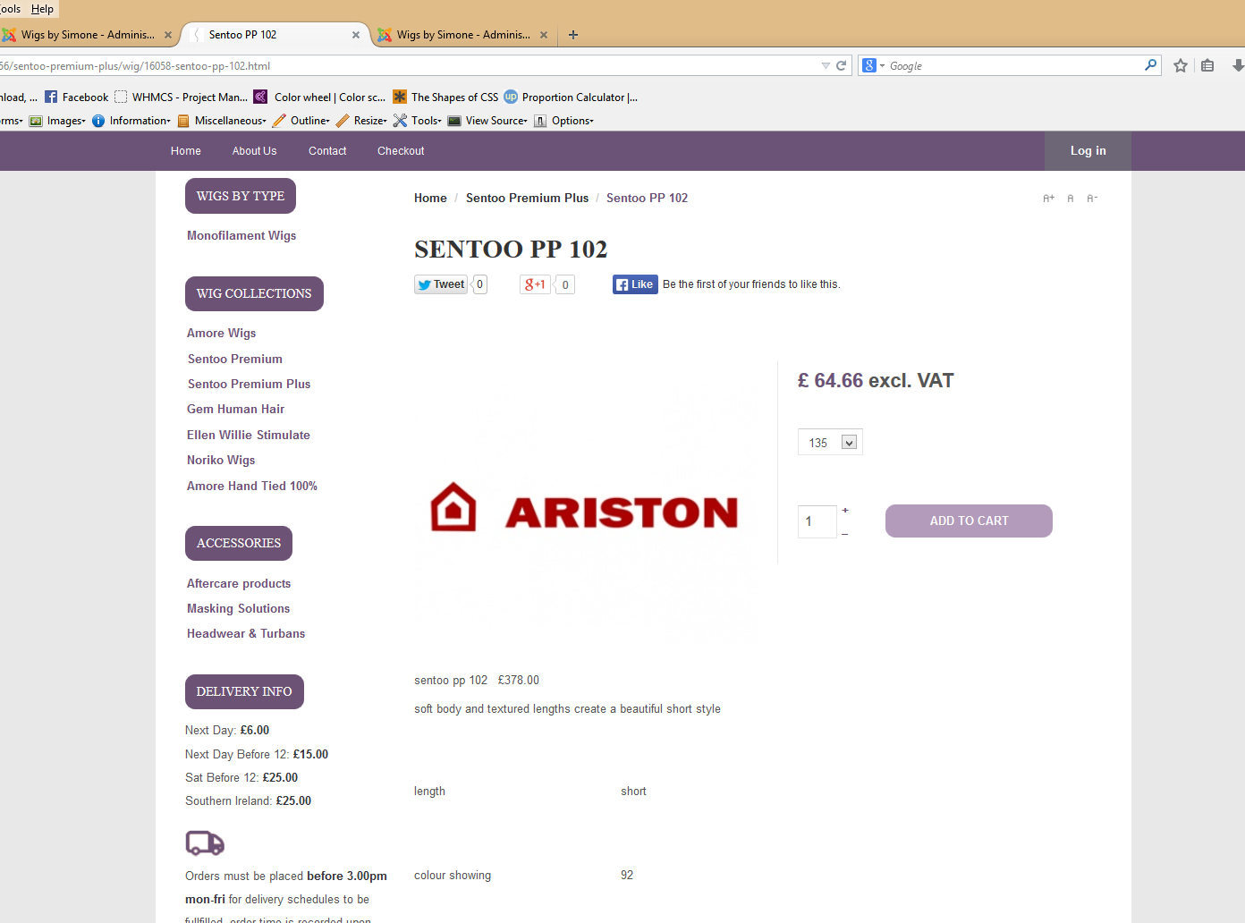Reset font size with the plain A icon
1245x923 pixels.
click(x=1071, y=199)
